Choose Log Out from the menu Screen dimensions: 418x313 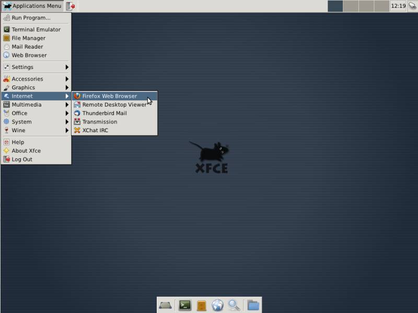click(x=36, y=159)
